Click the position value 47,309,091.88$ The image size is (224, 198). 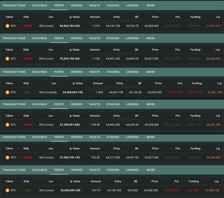[x=70, y=125]
